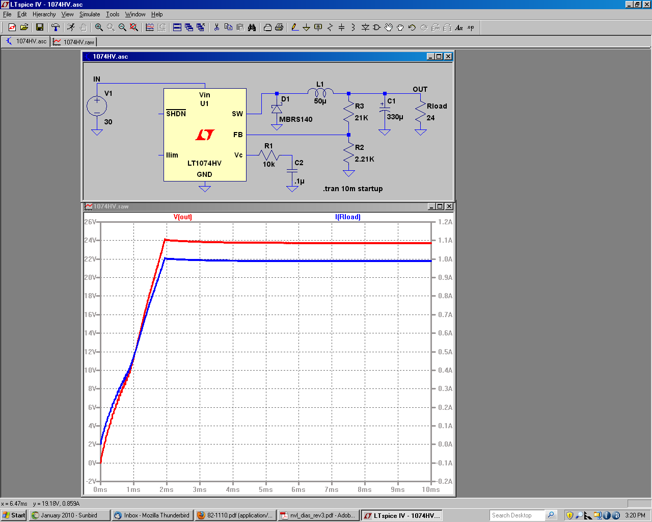Image resolution: width=652 pixels, height=522 pixels.
Task: Select the Drag hand tool
Action: pos(400,28)
